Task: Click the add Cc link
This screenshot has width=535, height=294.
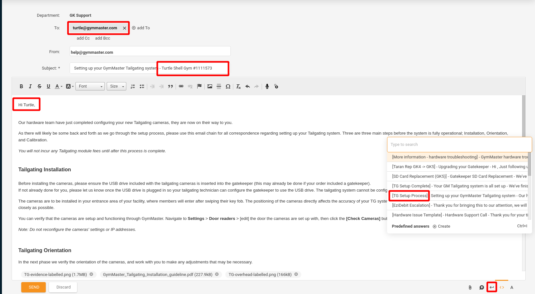Action: [83, 38]
